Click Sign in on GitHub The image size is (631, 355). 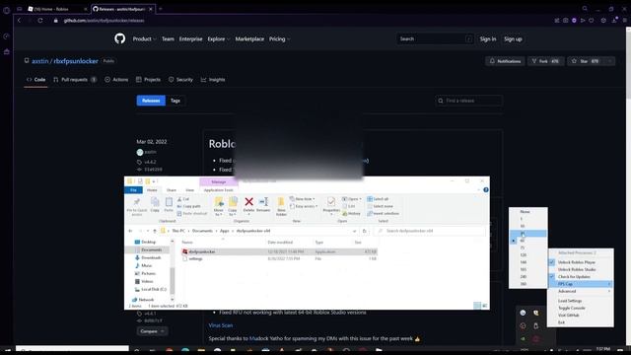pyautogui.click(x=488, y=39)
